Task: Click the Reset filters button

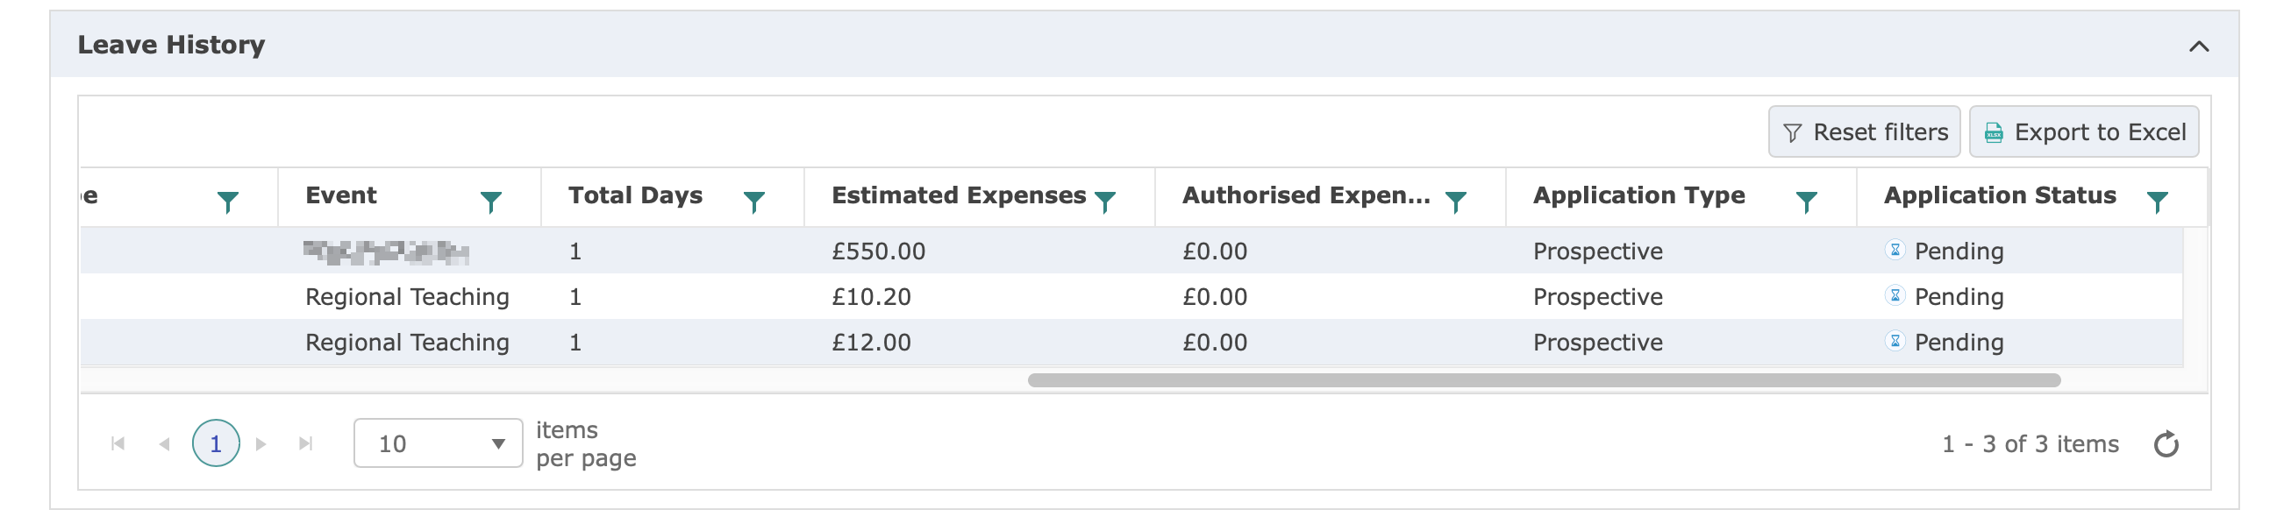Action: click(1863, 132)
